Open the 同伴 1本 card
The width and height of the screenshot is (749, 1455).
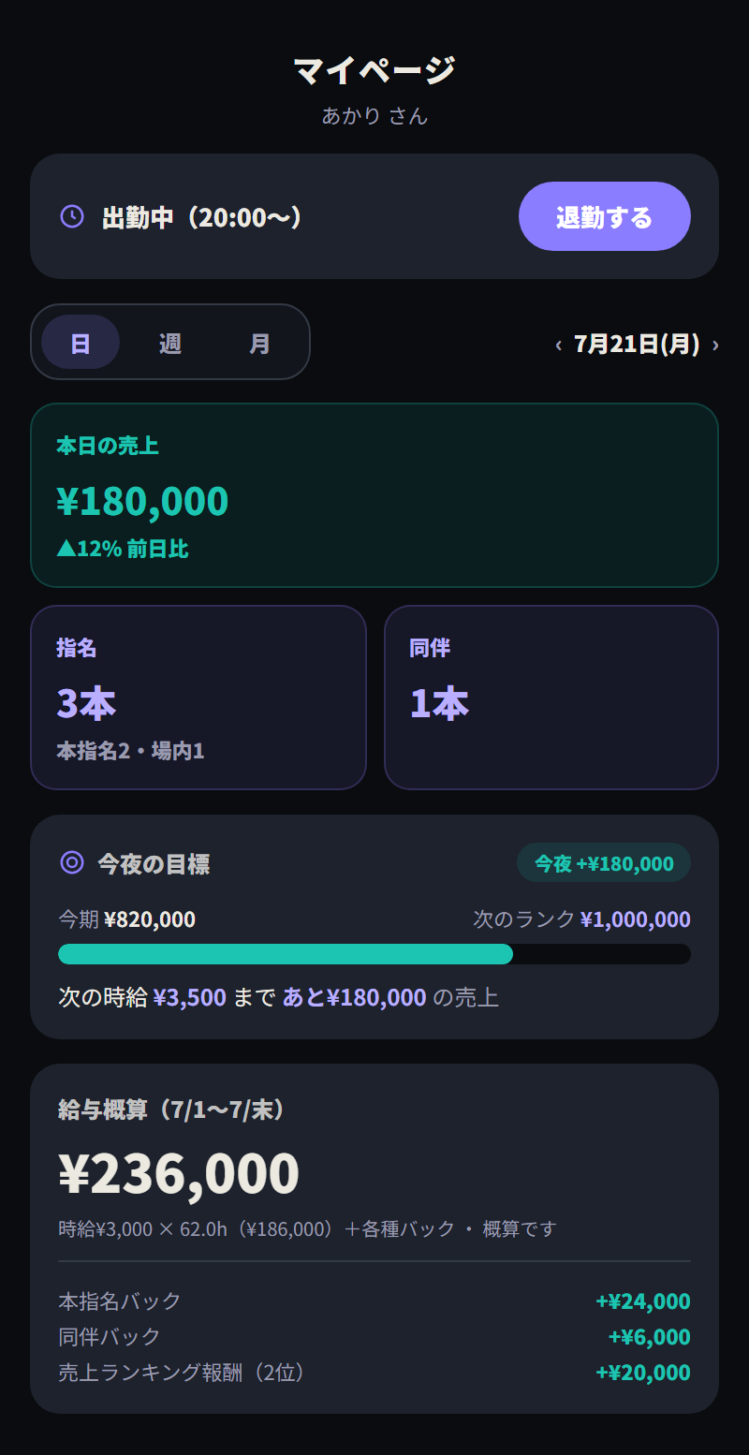coord(551,698)
